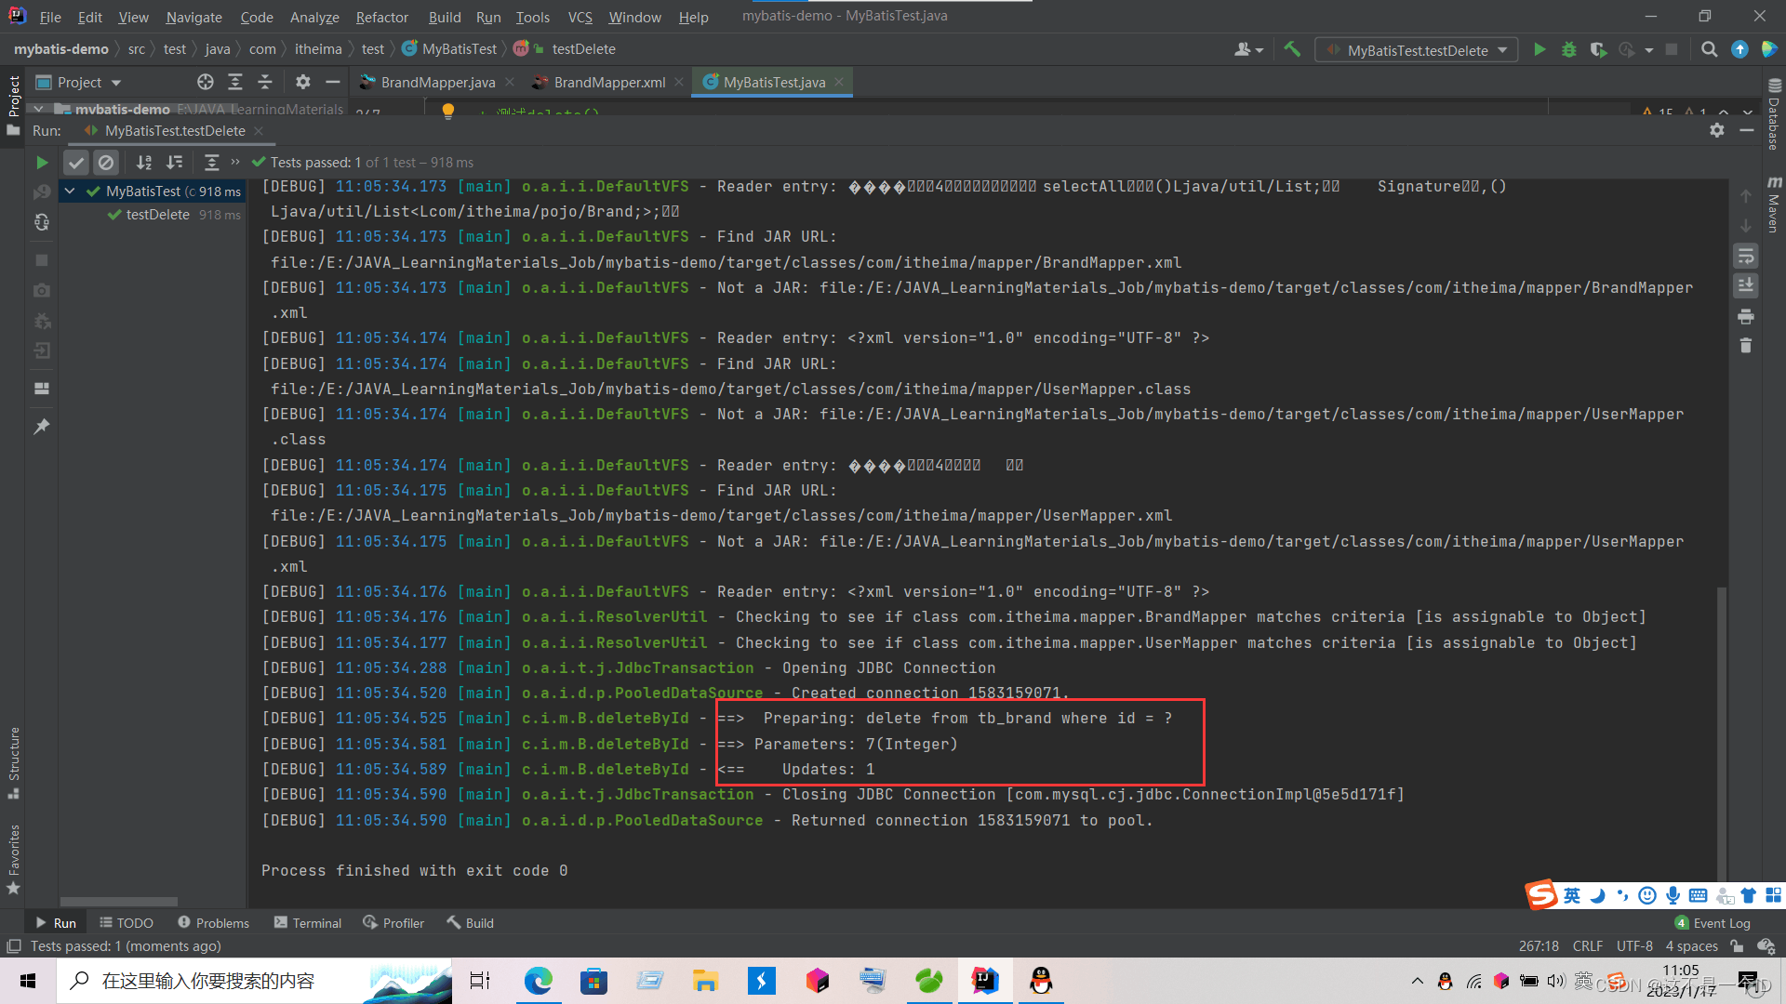Collapse the MyBatisTest tree node
The height and width of the screenshot is (1004, 1786).
point(70,192)
